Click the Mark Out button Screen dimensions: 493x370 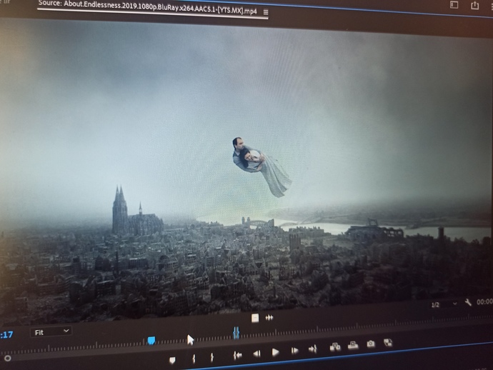pyautogui.click(x=212, y=357)
